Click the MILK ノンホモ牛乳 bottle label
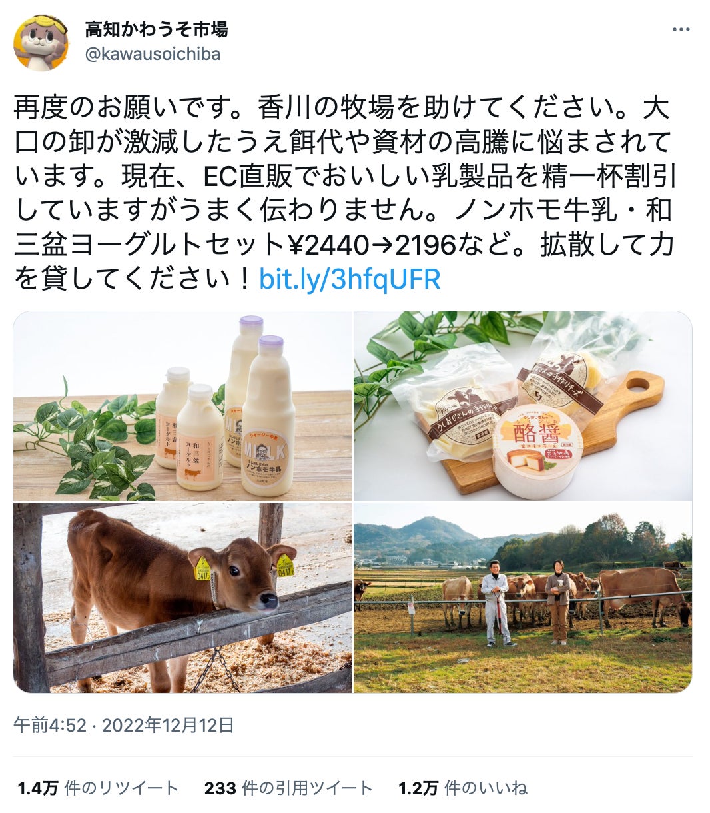This screenshot has height=813, width=710. (x=268, y=460)
